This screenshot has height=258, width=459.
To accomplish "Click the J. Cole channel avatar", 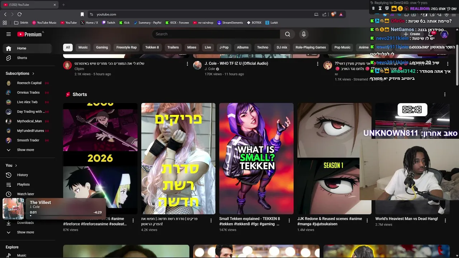I will click(198, 65).
